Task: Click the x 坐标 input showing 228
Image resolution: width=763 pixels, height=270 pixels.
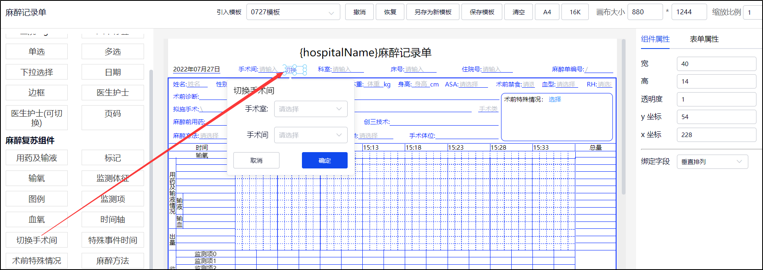Action: click(x=716, y=135)
